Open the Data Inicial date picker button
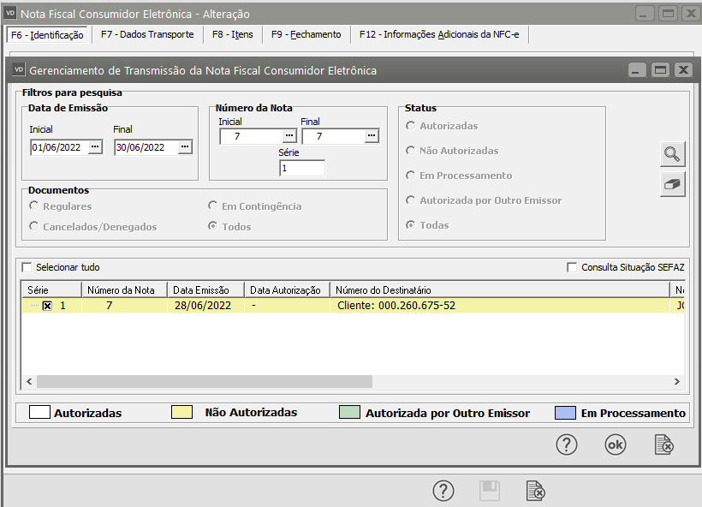The image size is (702, 507). coord(95,147)
